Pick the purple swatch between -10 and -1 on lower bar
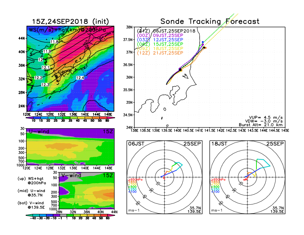The image size is (304, 235). tap(56, 215)
